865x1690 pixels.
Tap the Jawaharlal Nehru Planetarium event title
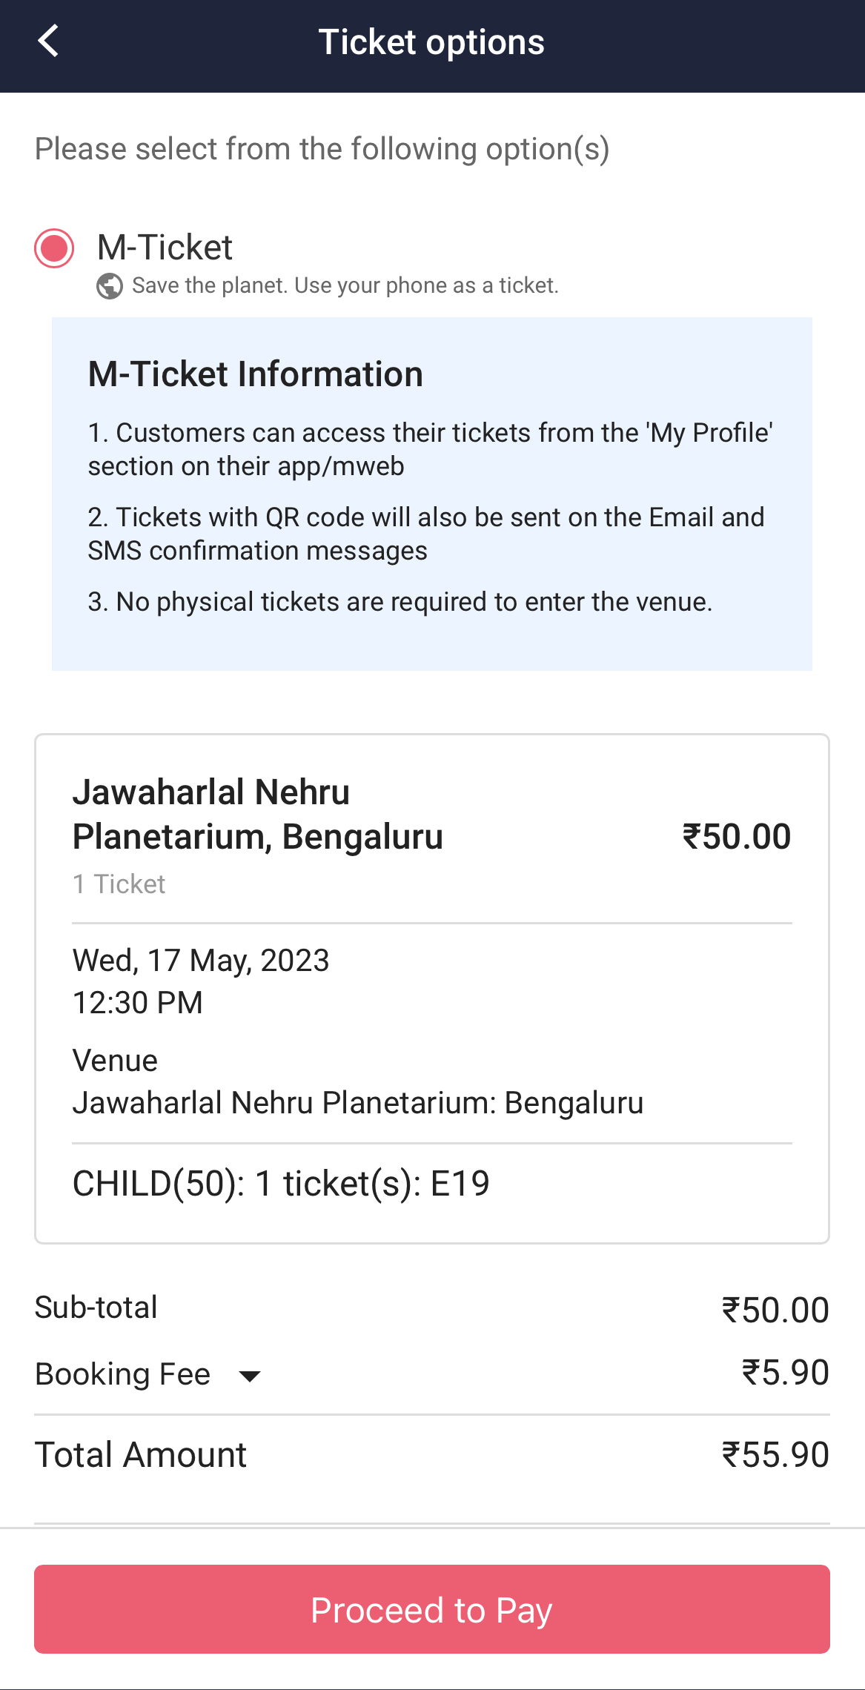[257, 814]
